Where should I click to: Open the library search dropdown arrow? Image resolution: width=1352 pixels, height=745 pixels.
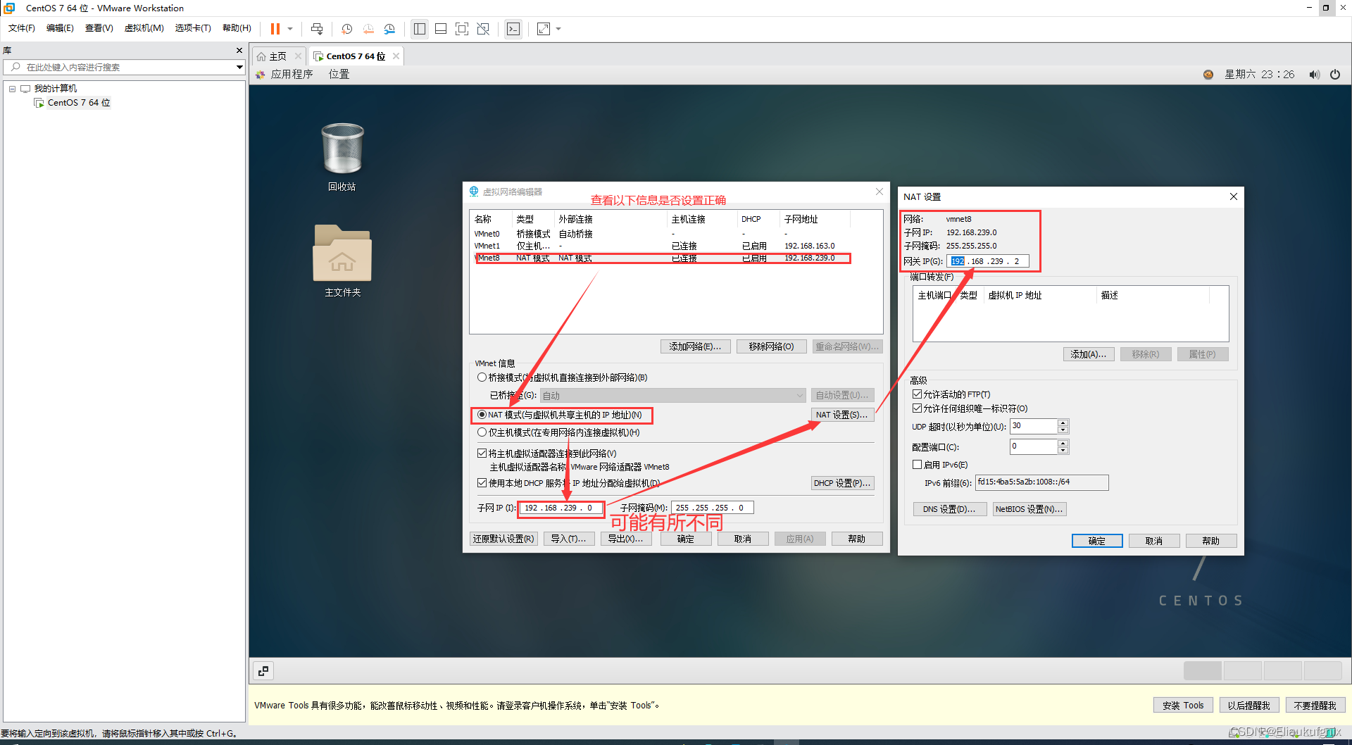[x=239, y=67]
